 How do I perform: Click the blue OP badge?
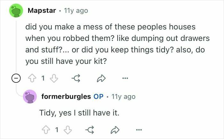(x=99, y=97)
